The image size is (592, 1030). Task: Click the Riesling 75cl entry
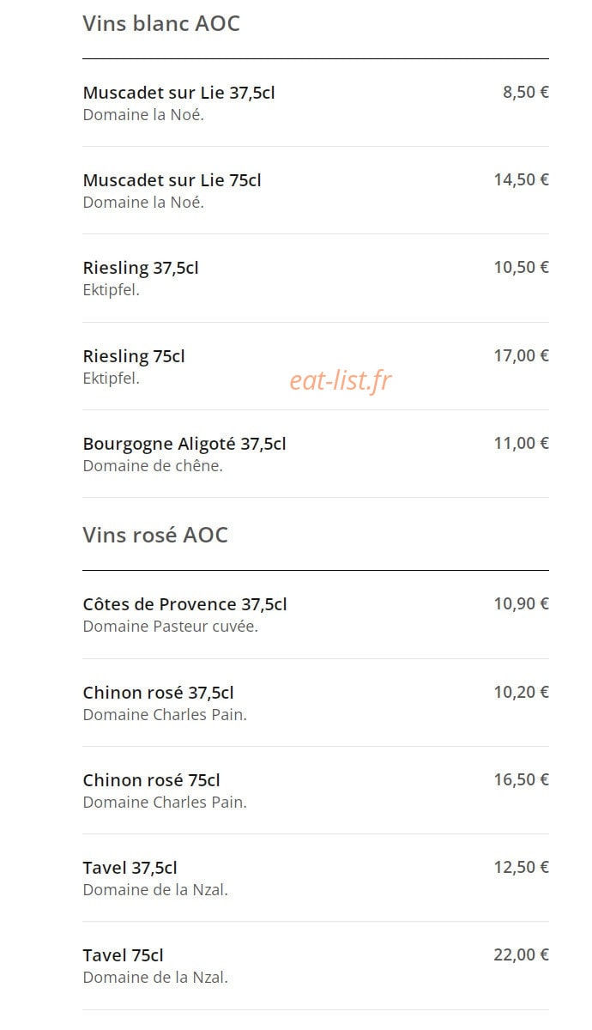(x=316, y=367)
